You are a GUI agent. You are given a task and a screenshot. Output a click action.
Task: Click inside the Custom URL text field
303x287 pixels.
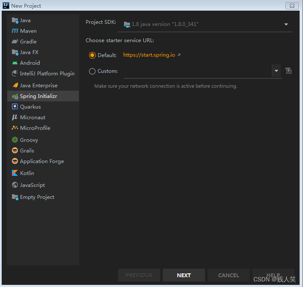[197, 71]
